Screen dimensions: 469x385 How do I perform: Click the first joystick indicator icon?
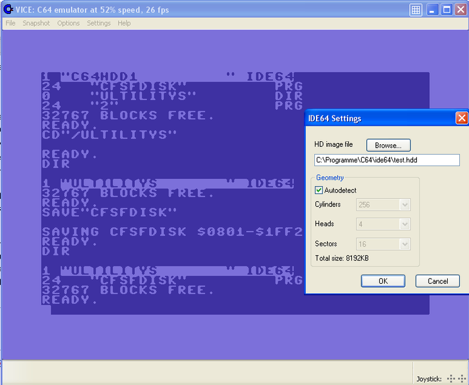451,379
